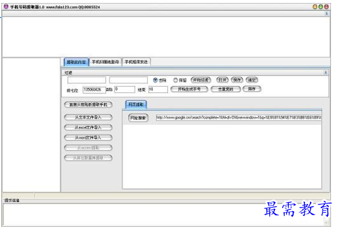Click the greyed 从access提取 button

(88, 148)
